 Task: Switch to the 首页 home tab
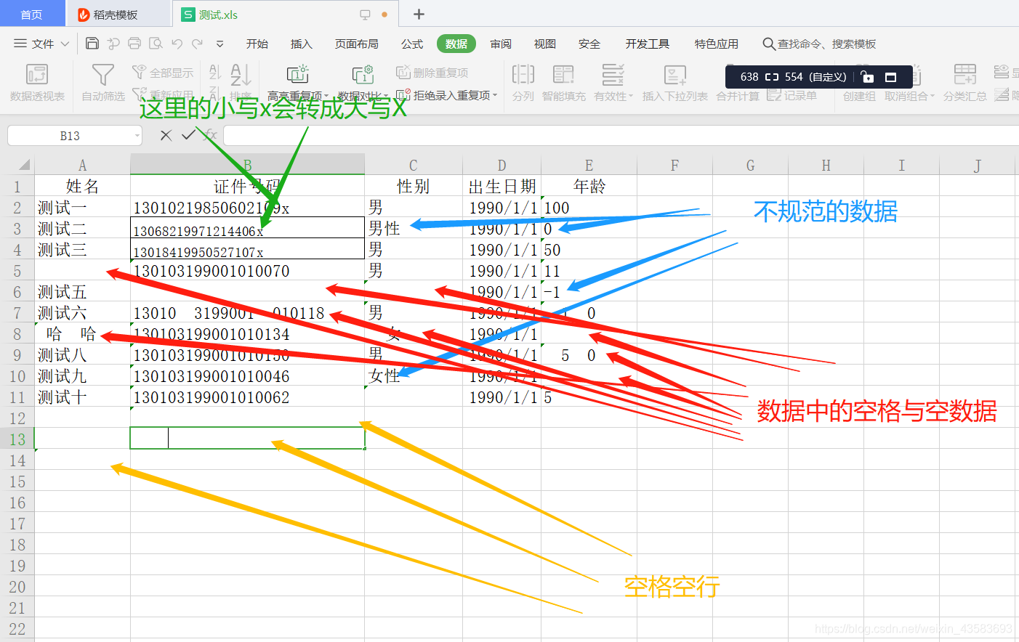pyautogui.click(x=31, y=15)
